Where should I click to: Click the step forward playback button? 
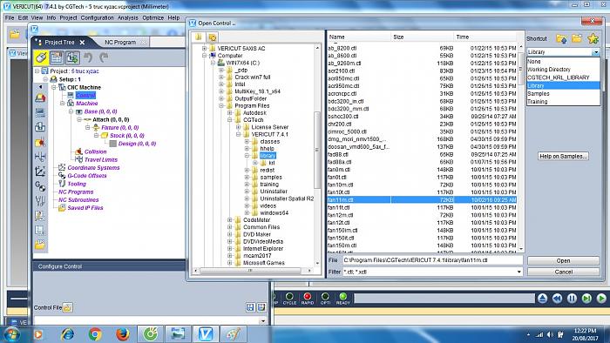pos(586,299)
